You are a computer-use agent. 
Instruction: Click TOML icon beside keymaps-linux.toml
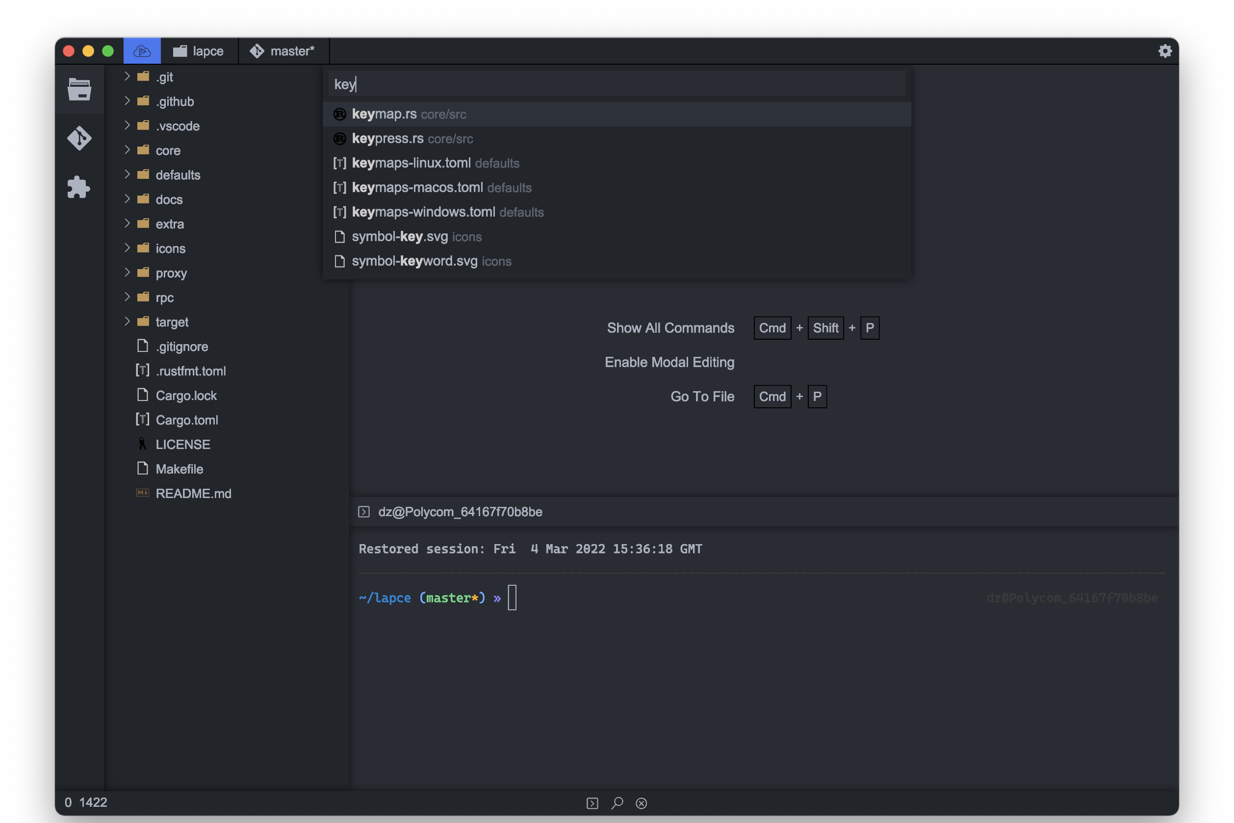(340, 163)
